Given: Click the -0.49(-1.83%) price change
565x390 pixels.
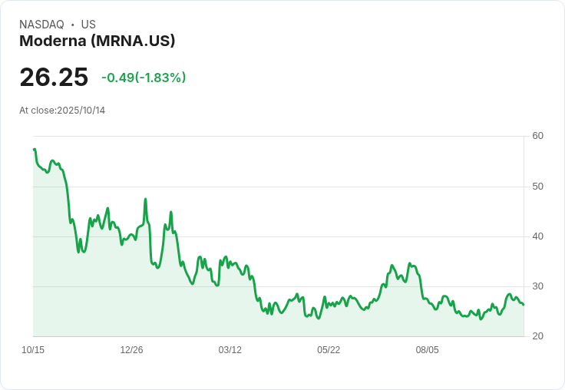Looking at the screenshot, I should click(x=144, y=78).
